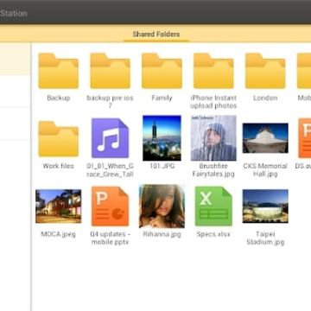Click the 'Rihanna.jpg' file name
Screen dimensions: 311x311
pyautogui.click(x=162, y=234)
